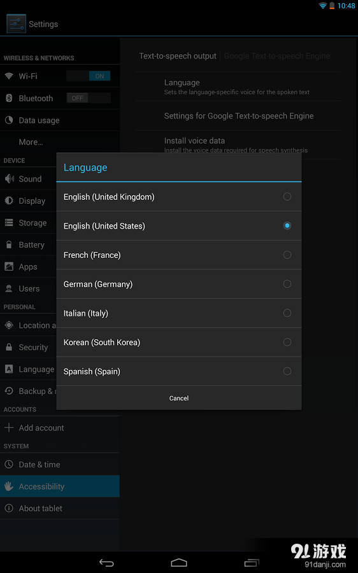
Task: Pick Spanish (Spain) from the list
Action: (179, 371)
